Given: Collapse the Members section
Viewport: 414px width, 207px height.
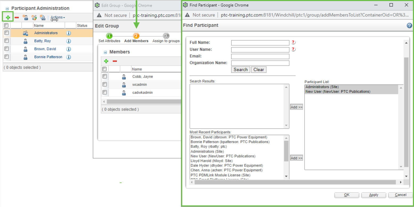Looking at the screenshot, I should pos(105,52).
